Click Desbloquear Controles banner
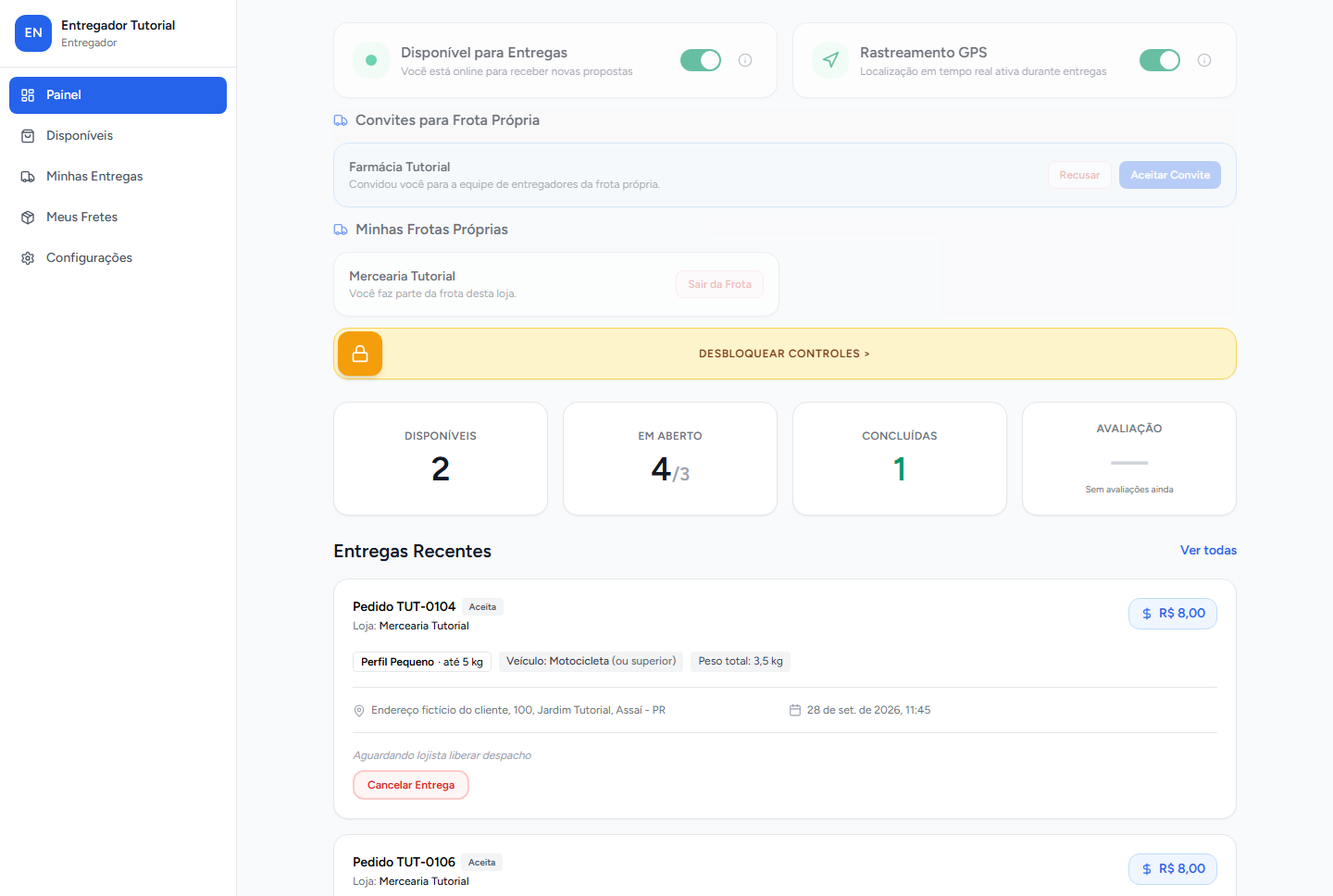 [785, 354]
